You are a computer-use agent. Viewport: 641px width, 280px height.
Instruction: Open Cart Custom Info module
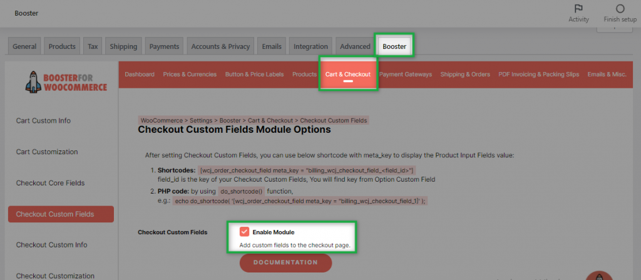(43, 121)
